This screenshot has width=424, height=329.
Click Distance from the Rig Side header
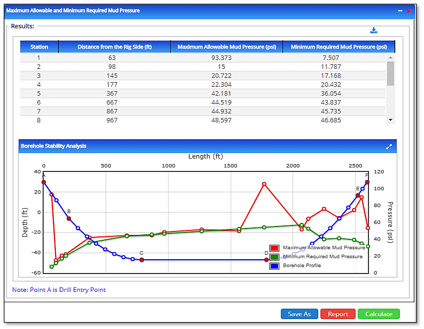click(x=114, y=47)
